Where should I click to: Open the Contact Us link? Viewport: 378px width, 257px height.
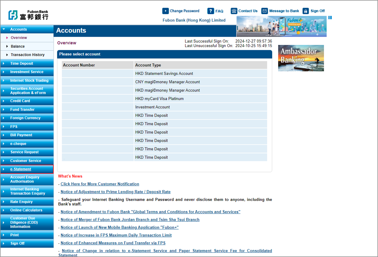(x=248, y=11)
